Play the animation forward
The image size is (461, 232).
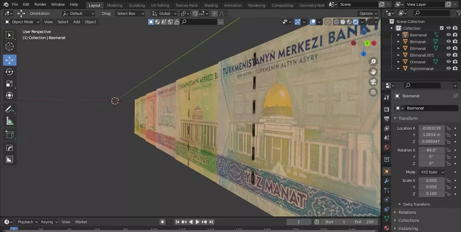198,222
